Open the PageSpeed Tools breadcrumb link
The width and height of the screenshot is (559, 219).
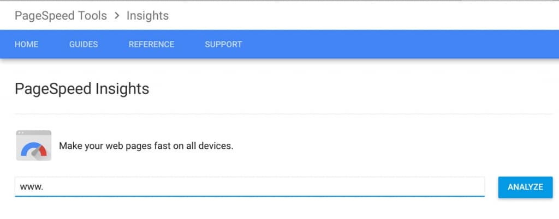click(x=61, y=16)
